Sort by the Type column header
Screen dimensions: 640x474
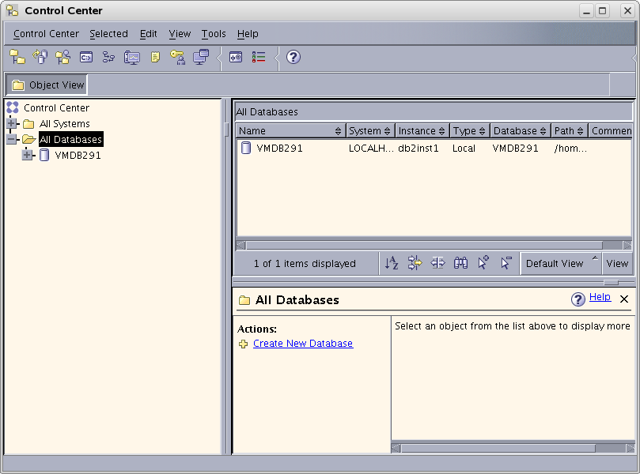(470, 131)
